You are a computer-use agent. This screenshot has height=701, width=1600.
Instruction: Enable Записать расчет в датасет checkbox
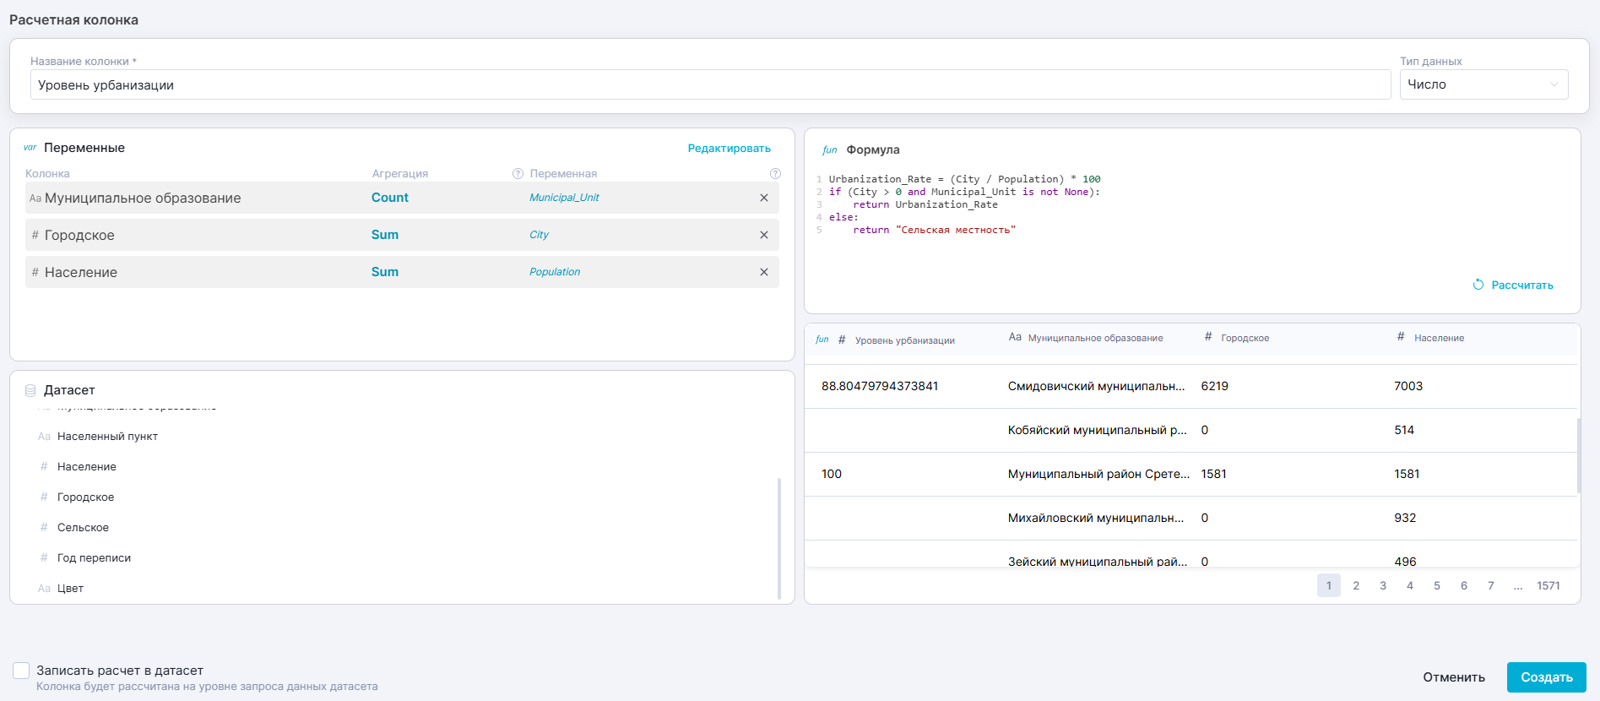click(x=21, y=671)
